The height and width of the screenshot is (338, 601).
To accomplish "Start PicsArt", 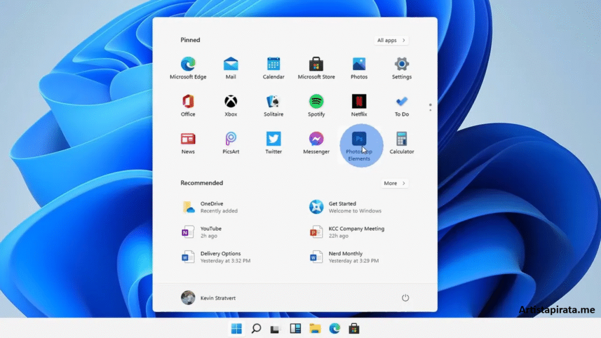I will click(x=231, y=140).
